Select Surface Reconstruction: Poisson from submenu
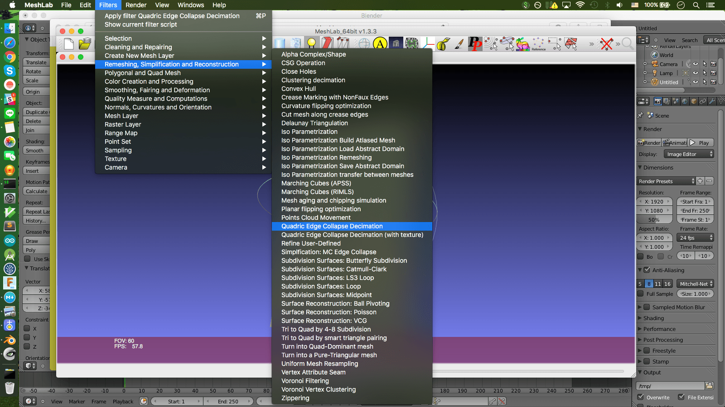The image size is (725, 407). (352, 312)
